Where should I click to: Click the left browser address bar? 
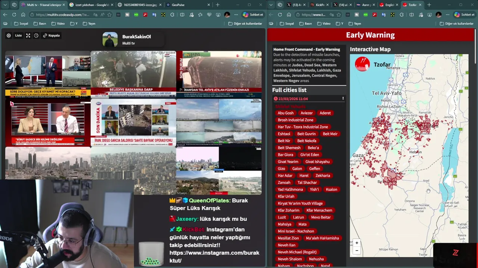click(x=71, y=15)
